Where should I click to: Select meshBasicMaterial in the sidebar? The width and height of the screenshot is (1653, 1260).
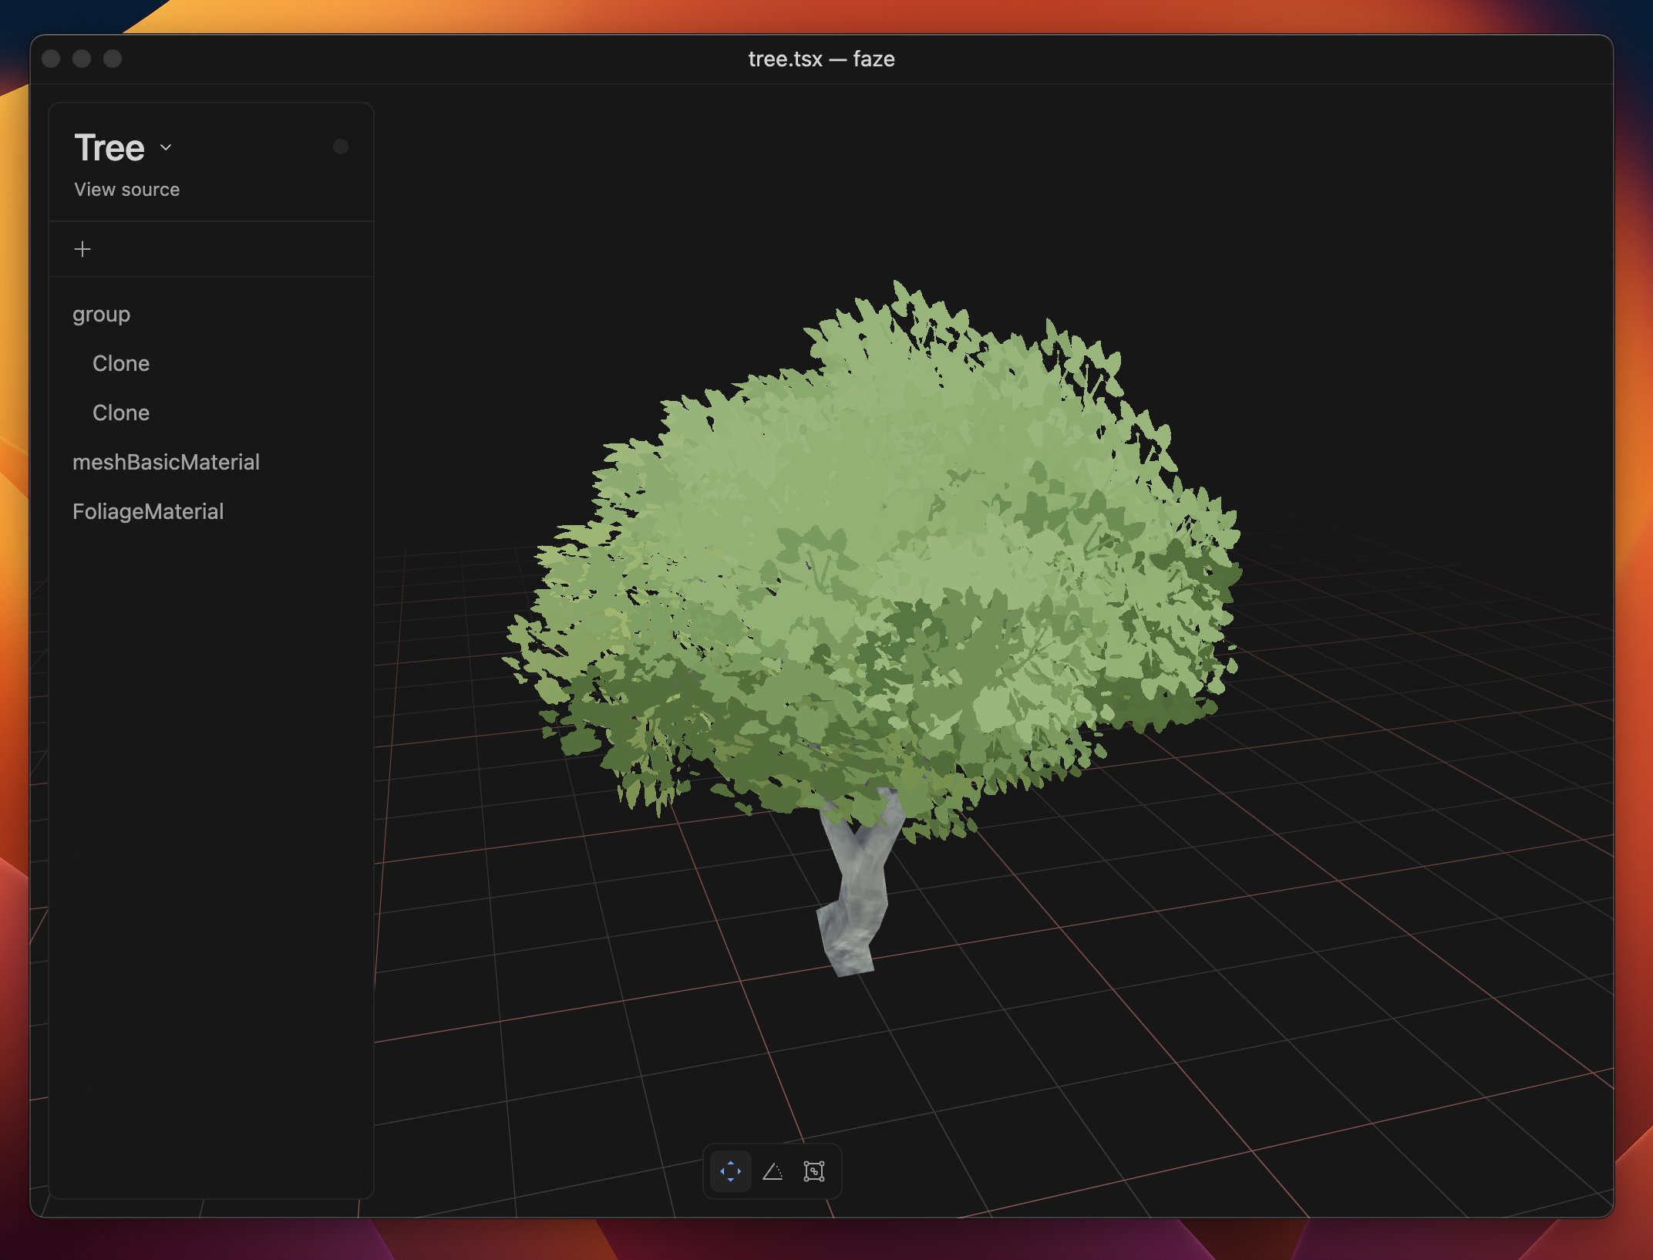click(x=166, y=461)
